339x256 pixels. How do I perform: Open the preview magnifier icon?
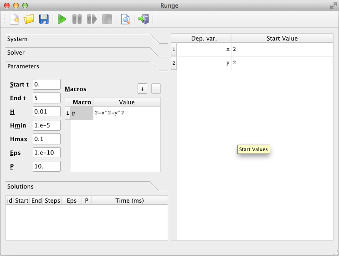pos(125,19)
